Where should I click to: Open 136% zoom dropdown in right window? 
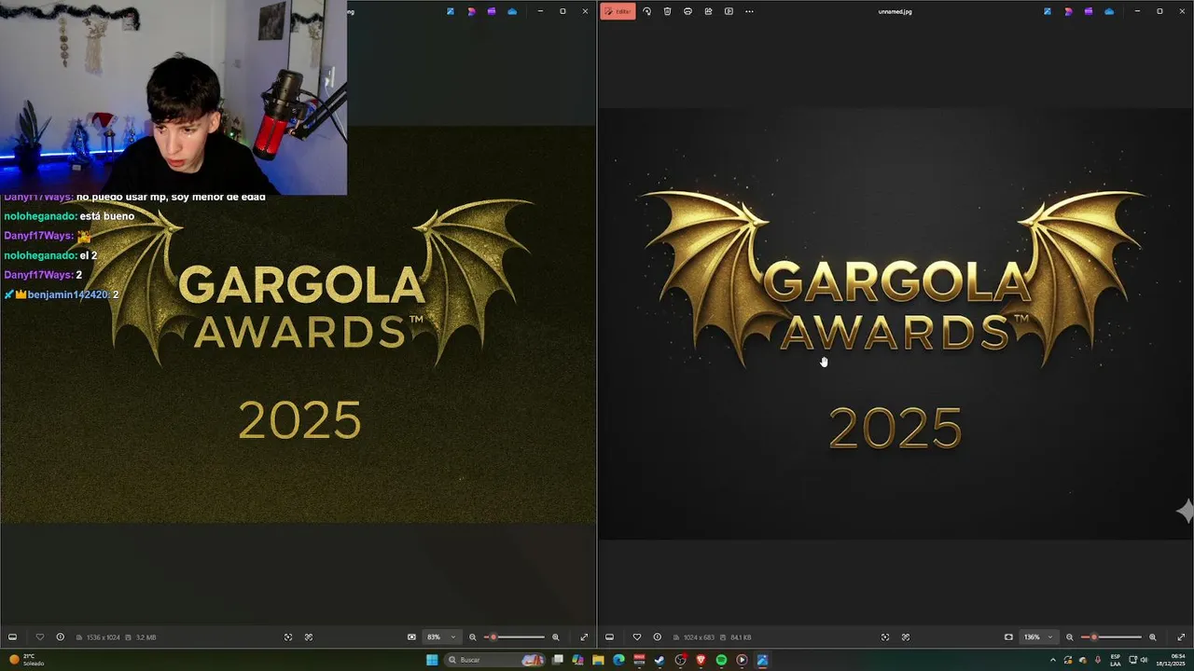pos(1039,637)
